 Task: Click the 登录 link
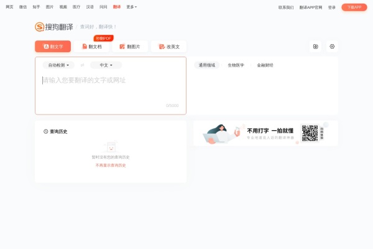coord(331,7)
